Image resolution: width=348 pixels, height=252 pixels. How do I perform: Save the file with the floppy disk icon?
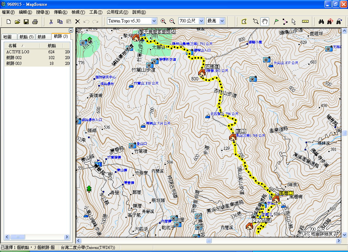26,21
